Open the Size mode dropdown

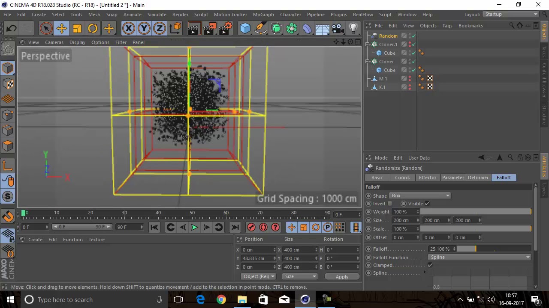pos(299,276)
